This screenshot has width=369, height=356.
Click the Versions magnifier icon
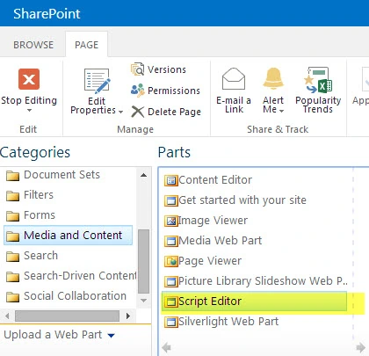(137, 69)
